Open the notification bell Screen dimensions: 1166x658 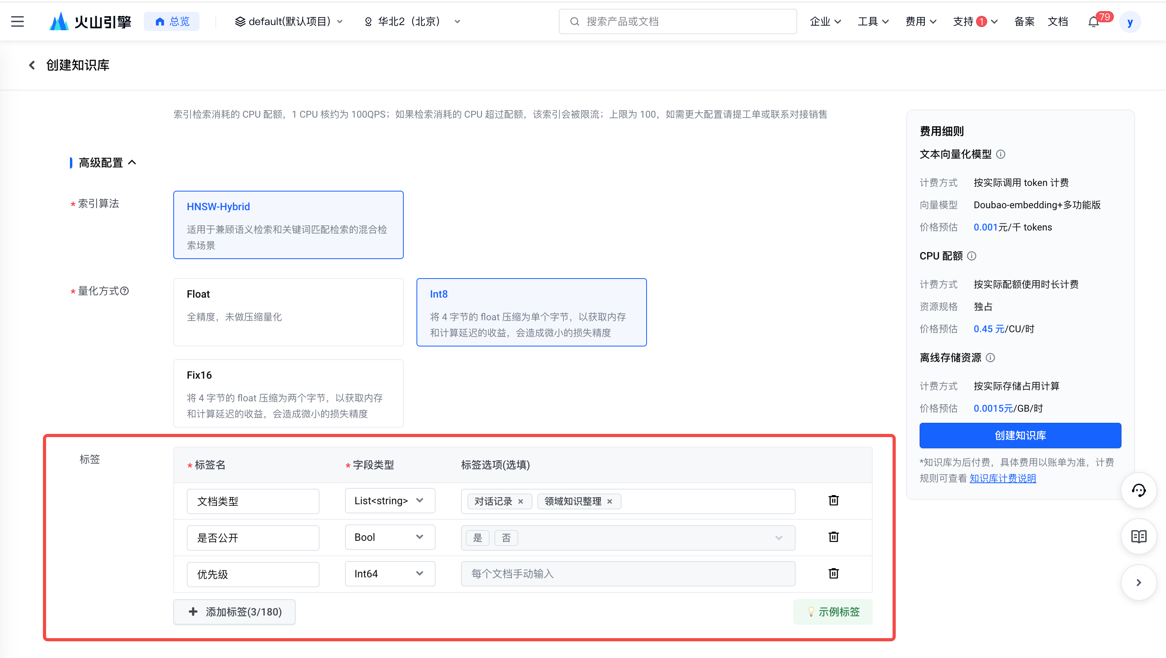click(1094, 21)
